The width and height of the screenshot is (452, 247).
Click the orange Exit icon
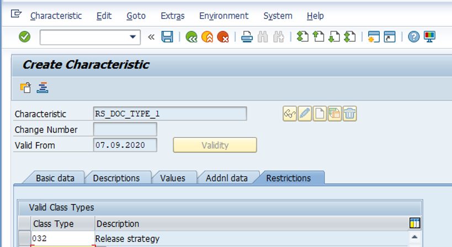coord(208,37)
